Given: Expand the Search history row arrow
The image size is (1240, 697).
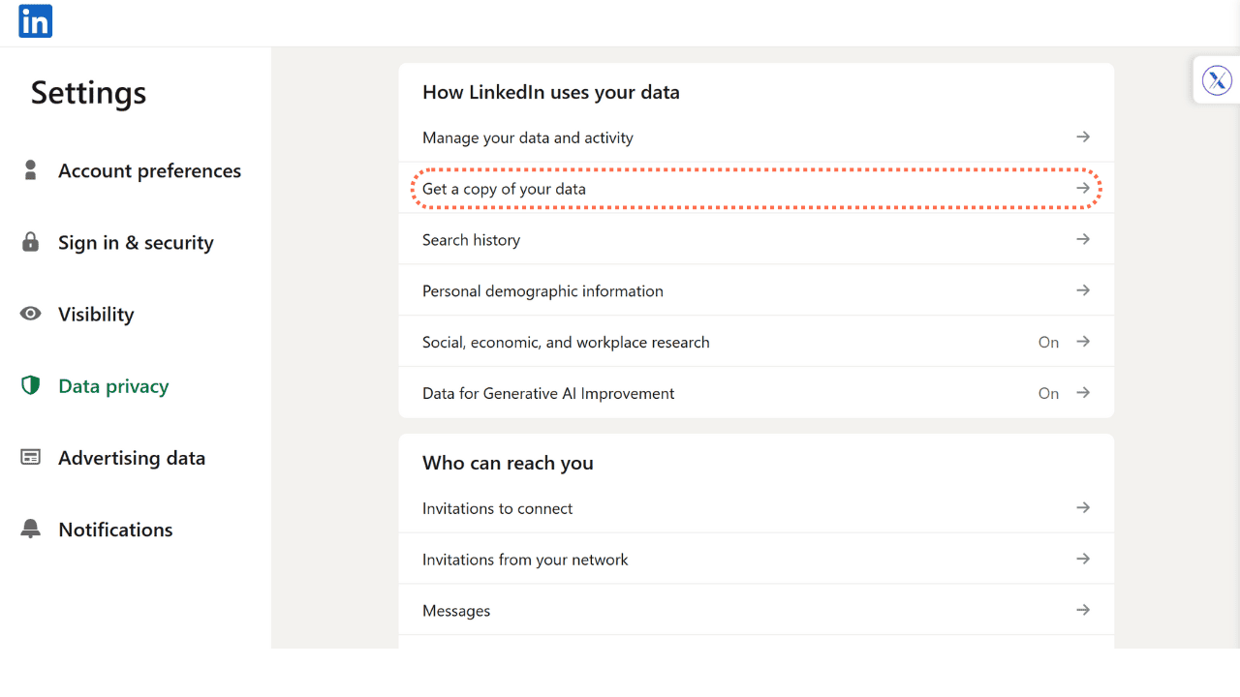Looking at the screenshot, I should [1082, 239].
